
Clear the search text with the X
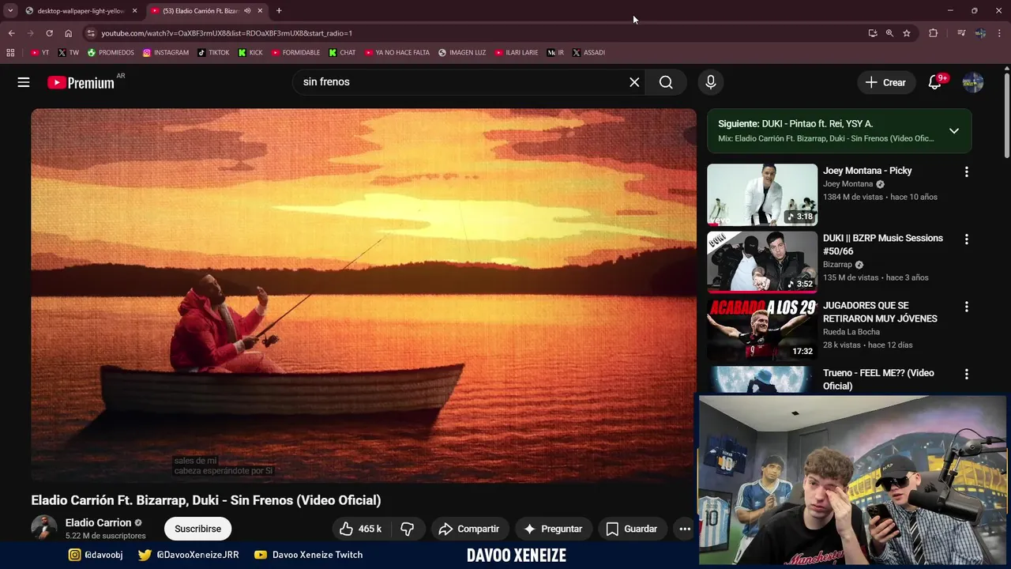[634, 82]
